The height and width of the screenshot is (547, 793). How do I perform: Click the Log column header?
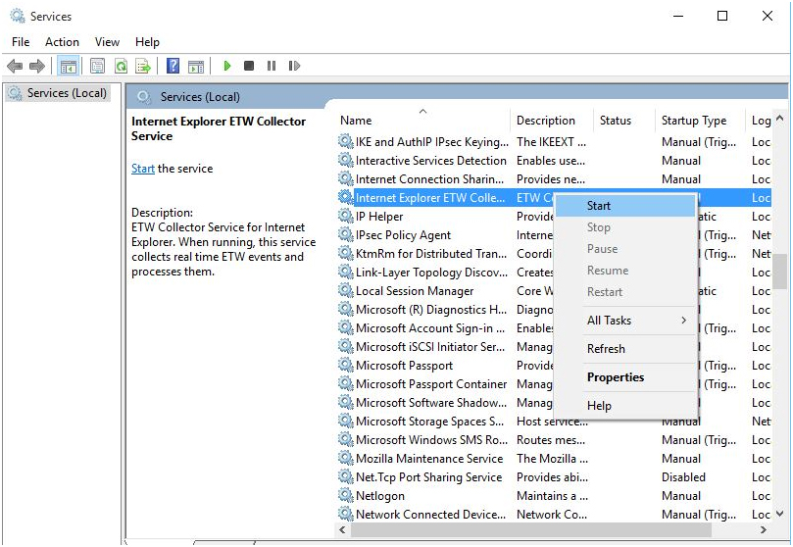[760, 121]
